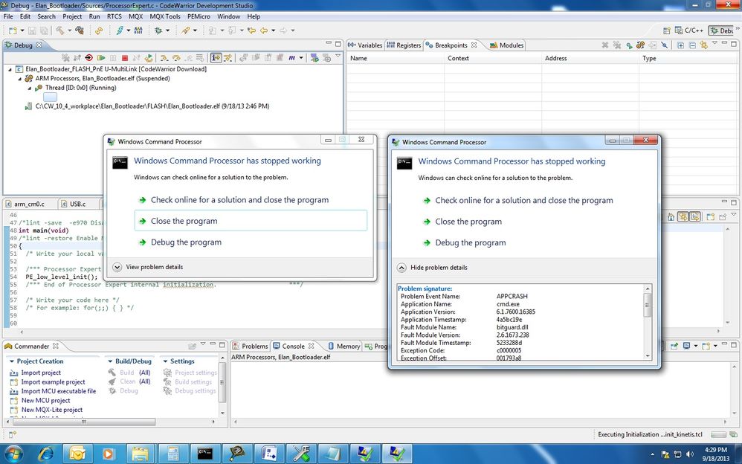
Task: Click the Step Over icon in Debug view
Action: 176,58
